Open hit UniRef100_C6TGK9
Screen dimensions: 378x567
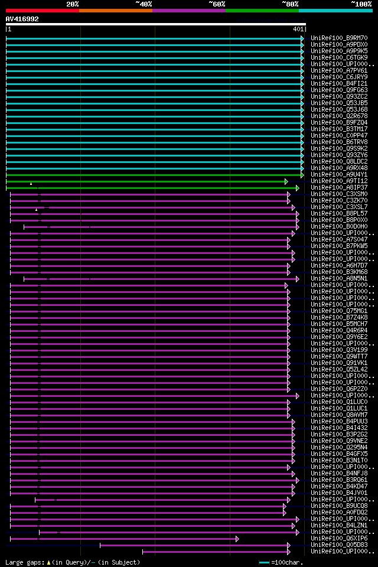[x=339, y=57]
